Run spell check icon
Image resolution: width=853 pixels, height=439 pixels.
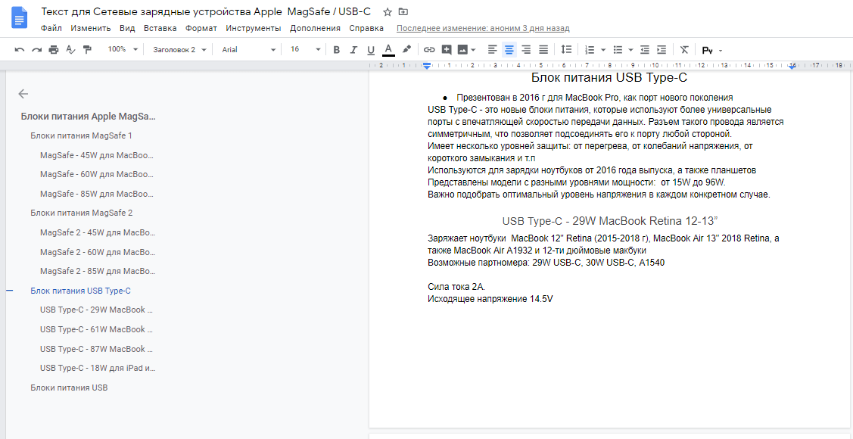click(70, 49)
